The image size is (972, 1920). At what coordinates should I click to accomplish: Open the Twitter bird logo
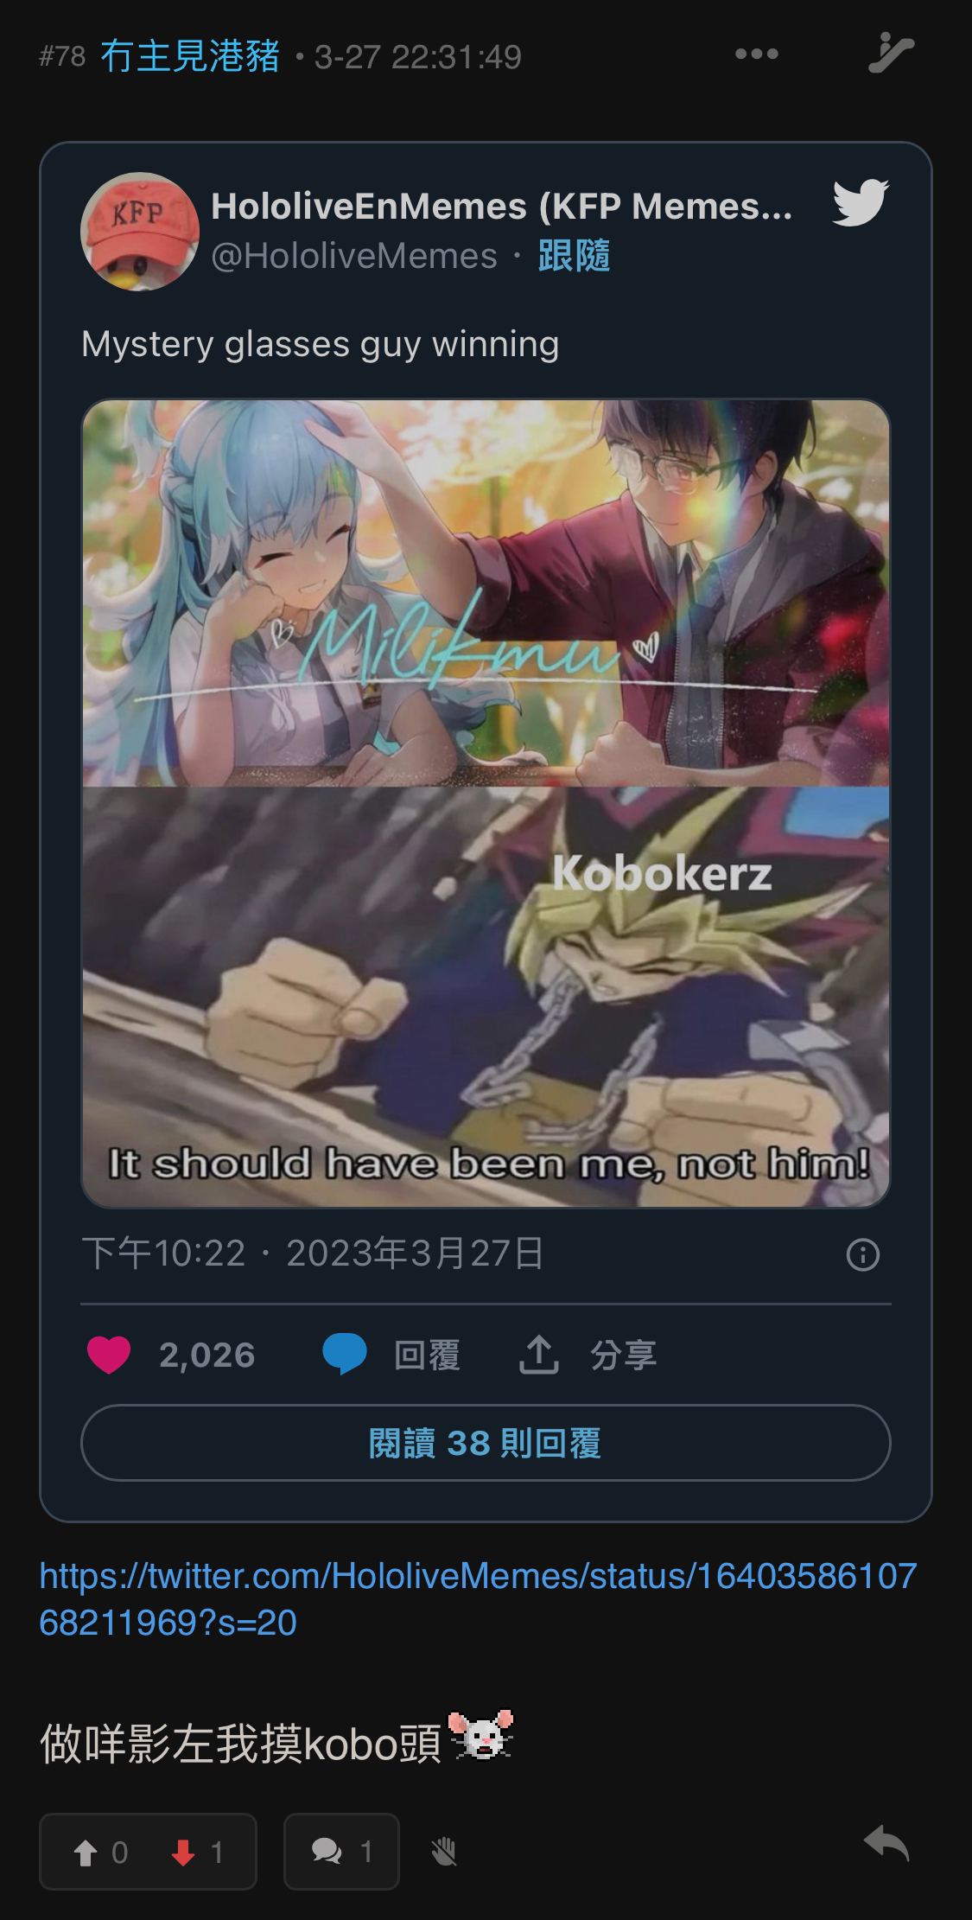coord(861,203)
